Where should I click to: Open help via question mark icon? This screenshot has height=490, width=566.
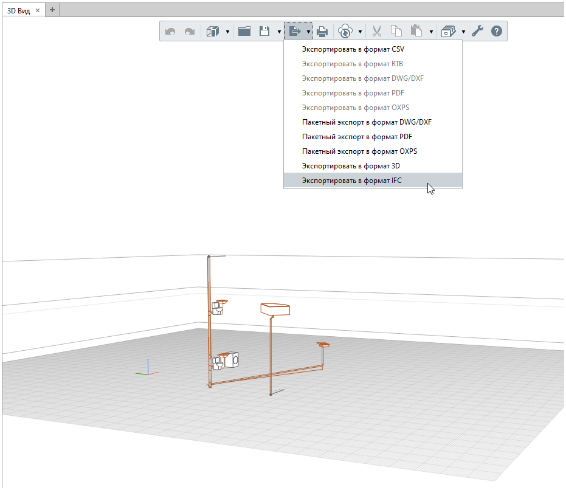(497, 31)
